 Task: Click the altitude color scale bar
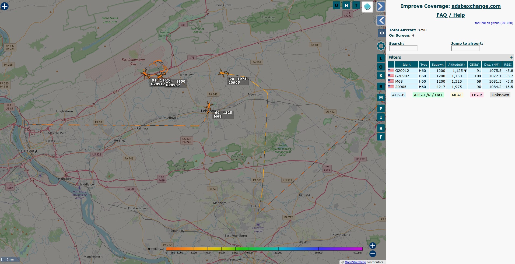tap(264, 249)
